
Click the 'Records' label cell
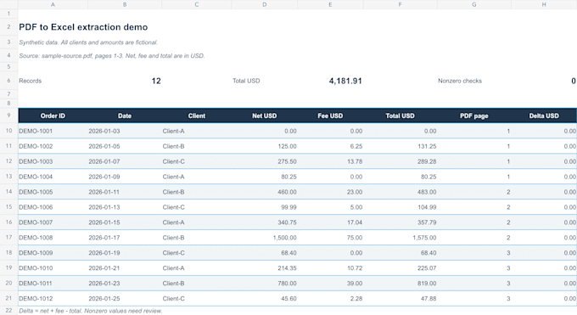point(31,81)
